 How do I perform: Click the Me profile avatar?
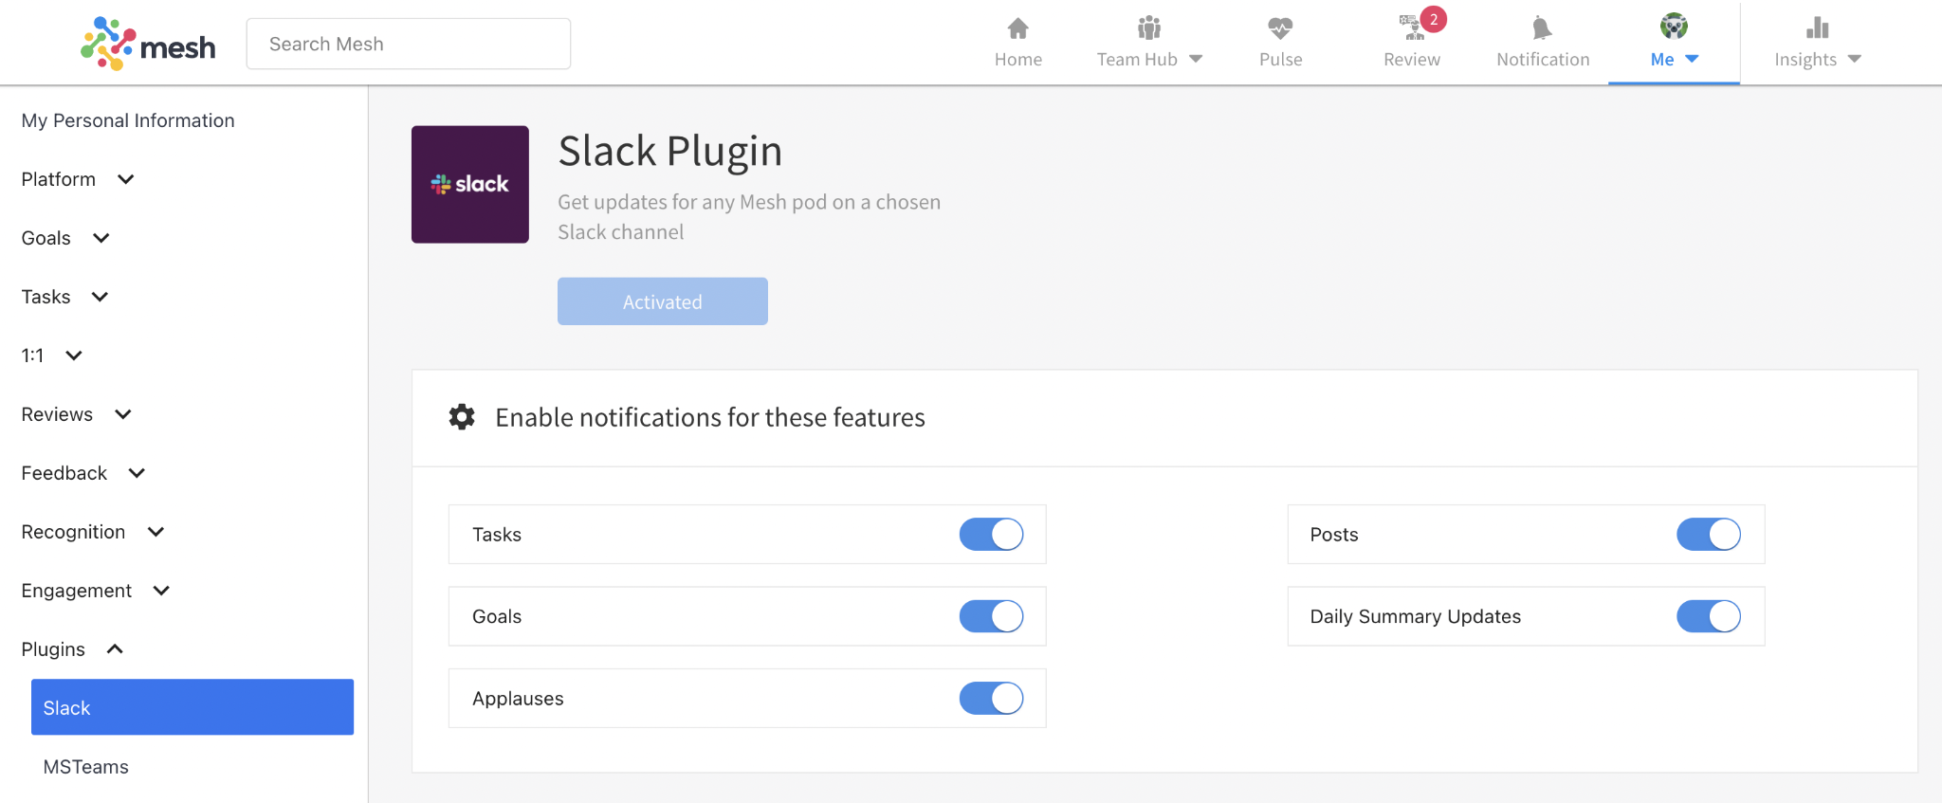(x=1674, y=27)
